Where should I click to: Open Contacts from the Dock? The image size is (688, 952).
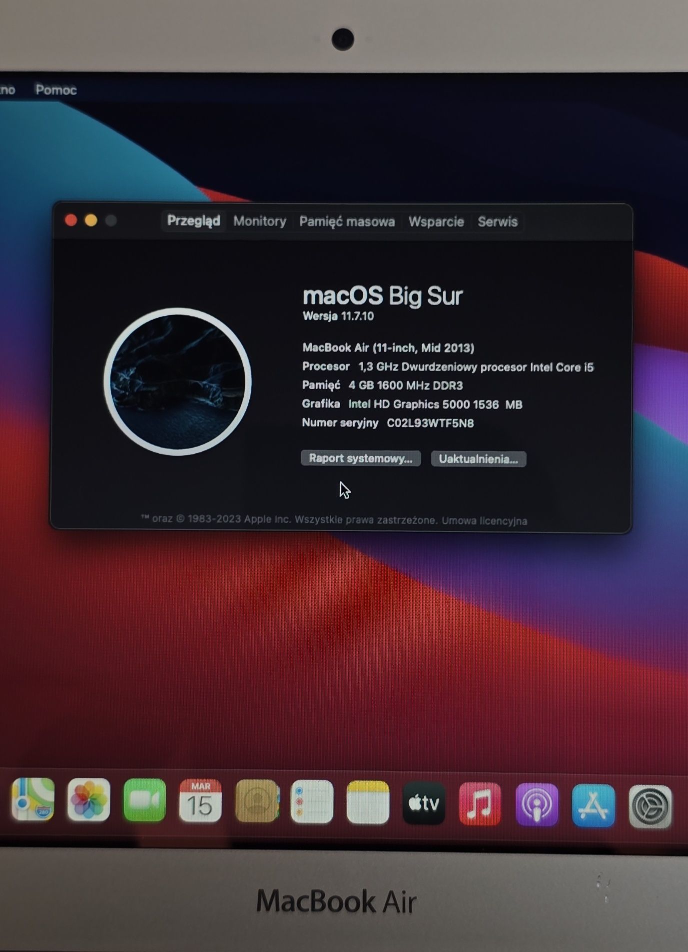[257, 801]
